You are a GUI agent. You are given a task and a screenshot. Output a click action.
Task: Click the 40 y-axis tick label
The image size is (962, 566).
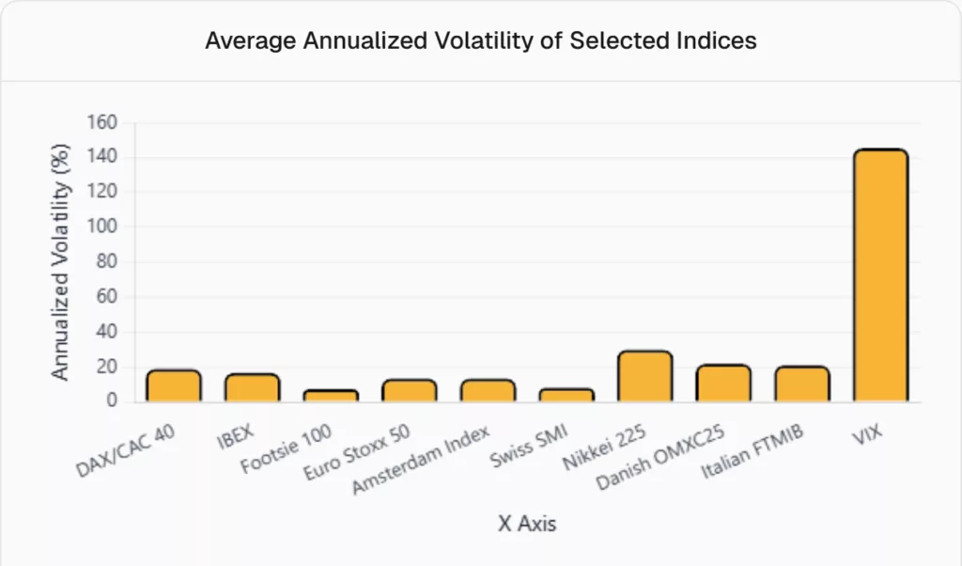click(x=106, y=332)
